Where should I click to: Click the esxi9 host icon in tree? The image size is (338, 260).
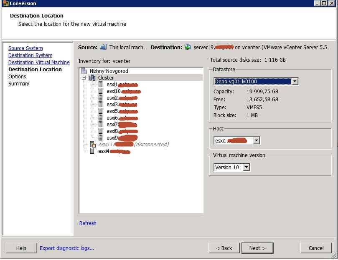click(x=101, y=138)
